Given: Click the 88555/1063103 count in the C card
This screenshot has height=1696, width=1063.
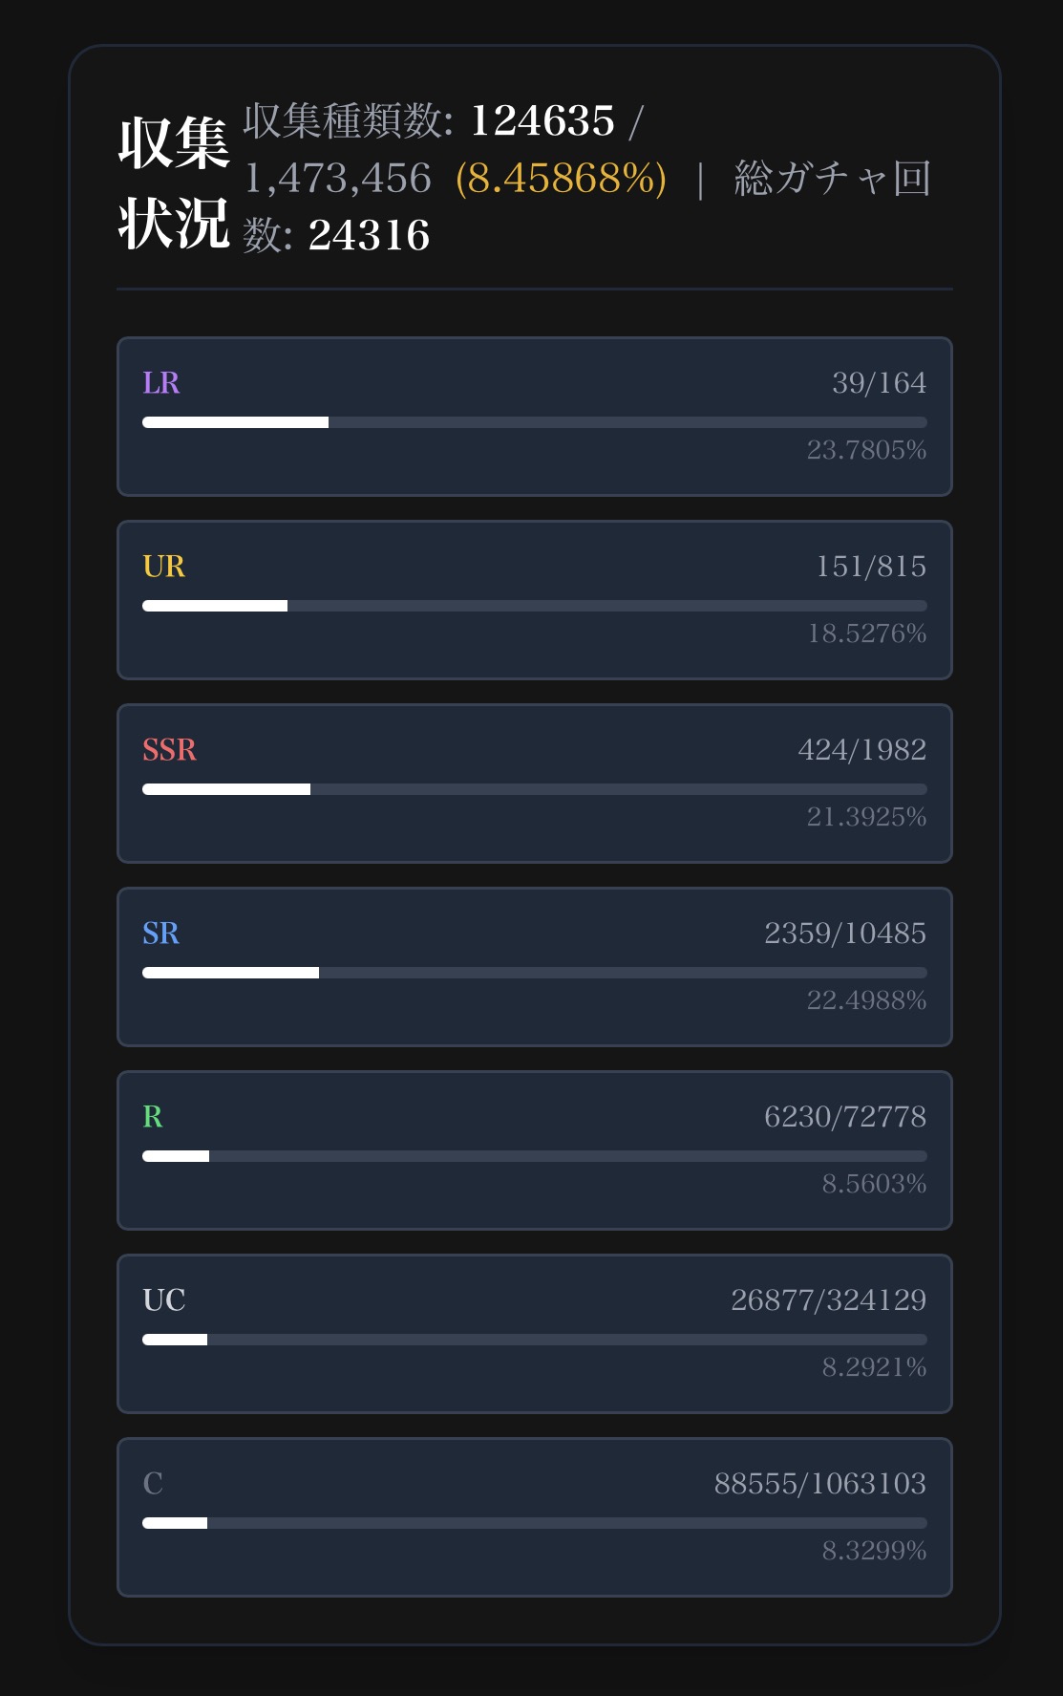Looking at the screenshot, I should [819, 1484].
